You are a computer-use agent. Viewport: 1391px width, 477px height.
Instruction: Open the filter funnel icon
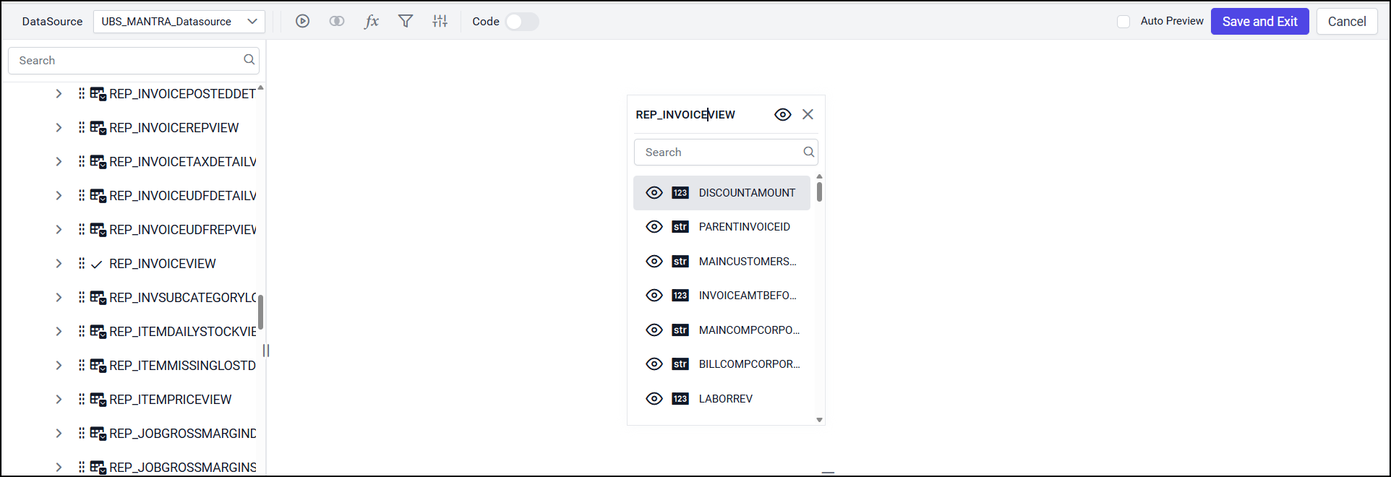[406, 22]
